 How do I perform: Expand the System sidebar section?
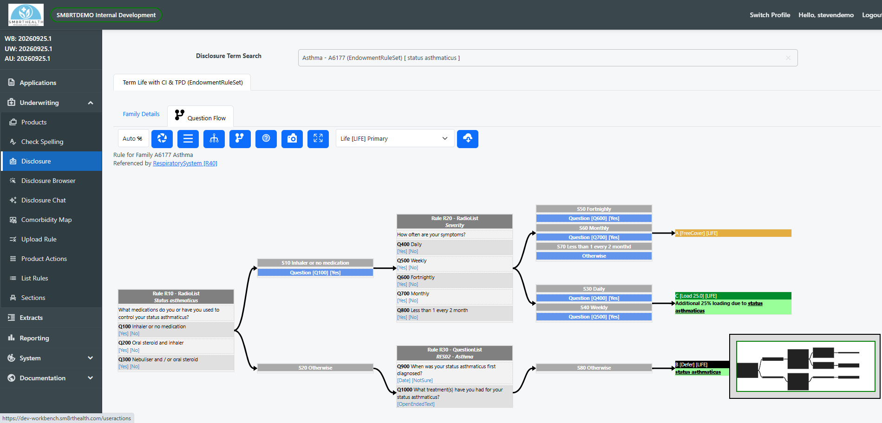click(x=51, y=358)
